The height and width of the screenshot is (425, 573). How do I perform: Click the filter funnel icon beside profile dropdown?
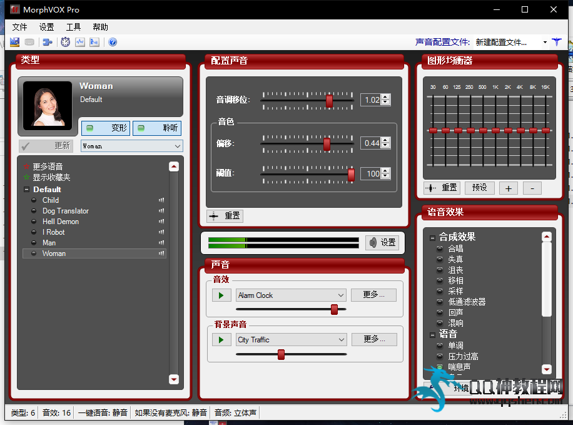pyautogui.click(x=557, y=42)
